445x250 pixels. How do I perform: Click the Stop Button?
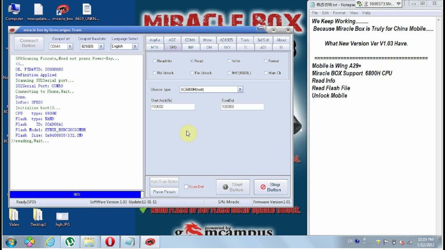pos(271,187)
